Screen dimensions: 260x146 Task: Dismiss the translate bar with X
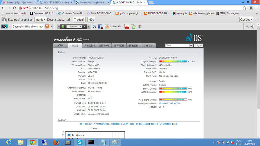[257, 19]
